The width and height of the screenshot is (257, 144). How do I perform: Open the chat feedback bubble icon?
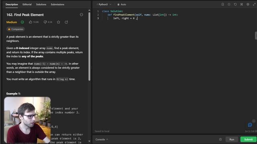pos(250,125)
